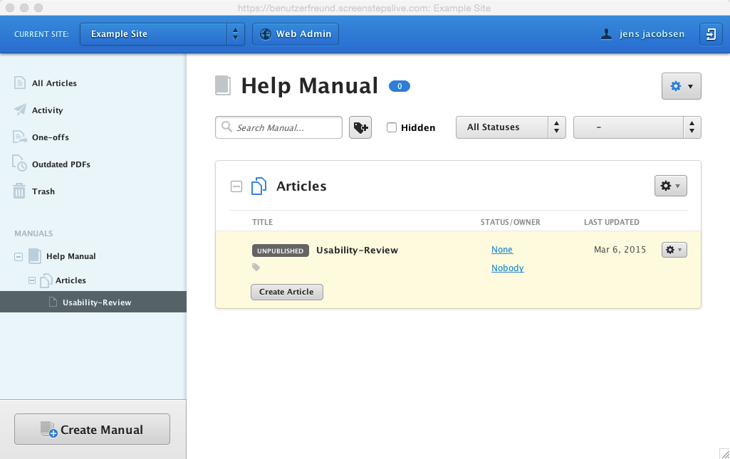This screenshot has width=730, height=459.
Task: Click the TITLE column header
Action: pos(262,222)
